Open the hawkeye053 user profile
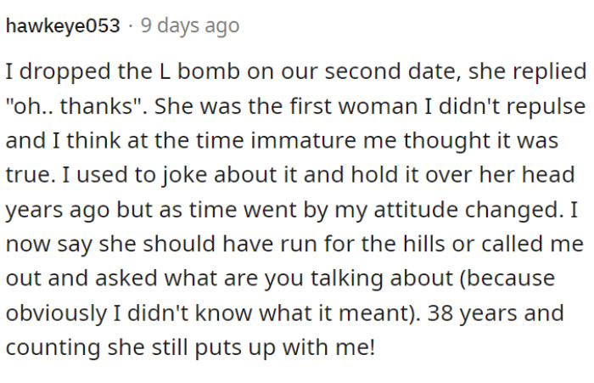The width and height of the screenshot is (594, 383). pos(63,26)
